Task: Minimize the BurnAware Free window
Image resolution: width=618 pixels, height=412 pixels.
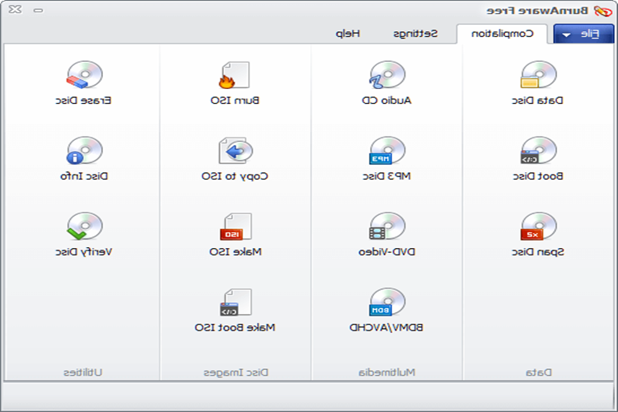Action: coord(38,11)
